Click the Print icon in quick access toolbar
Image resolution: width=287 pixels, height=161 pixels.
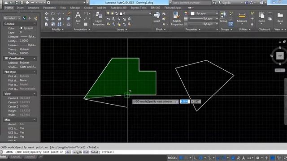[27, 3]
